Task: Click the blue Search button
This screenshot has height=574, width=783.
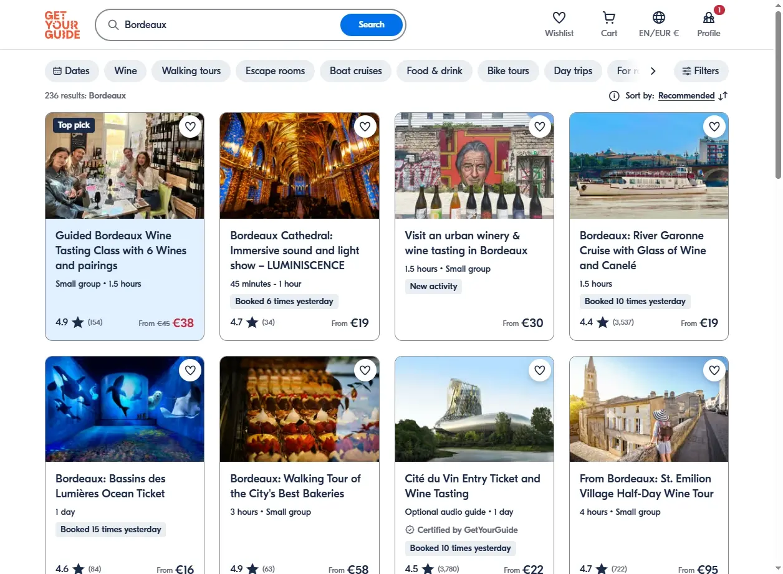Action: point(372,25)
